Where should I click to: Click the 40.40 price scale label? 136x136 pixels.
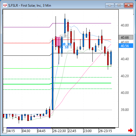tap(125, 59)
